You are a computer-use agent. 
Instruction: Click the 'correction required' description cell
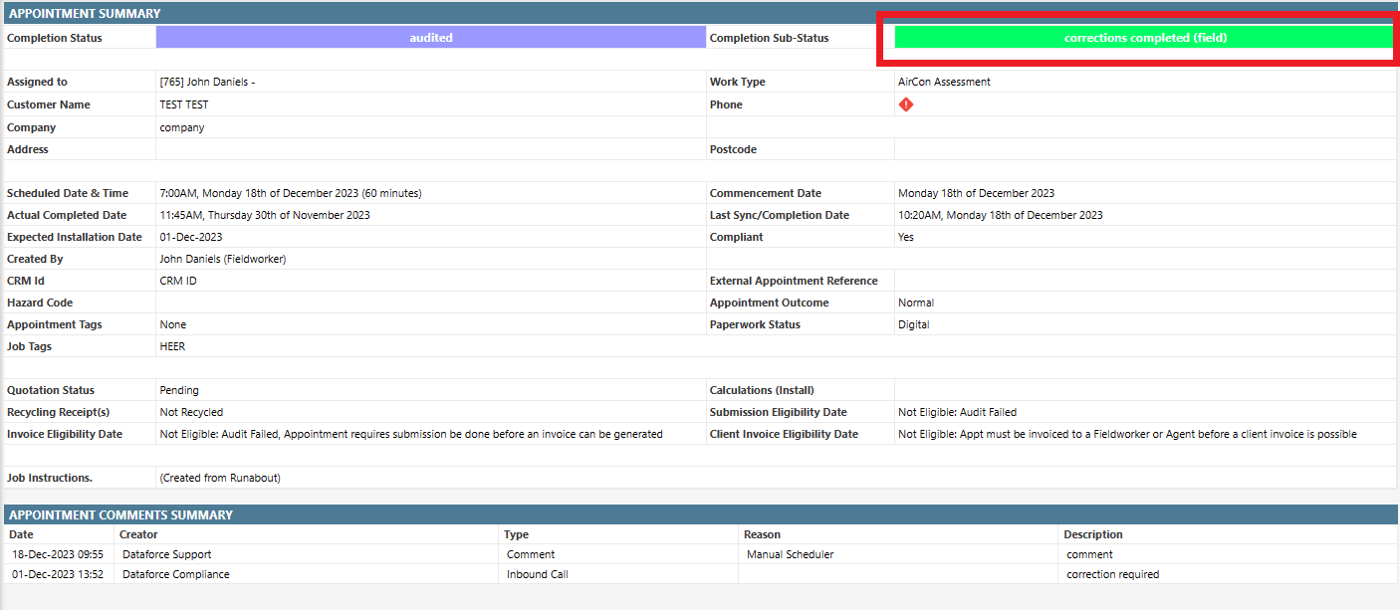point(1112,574)
